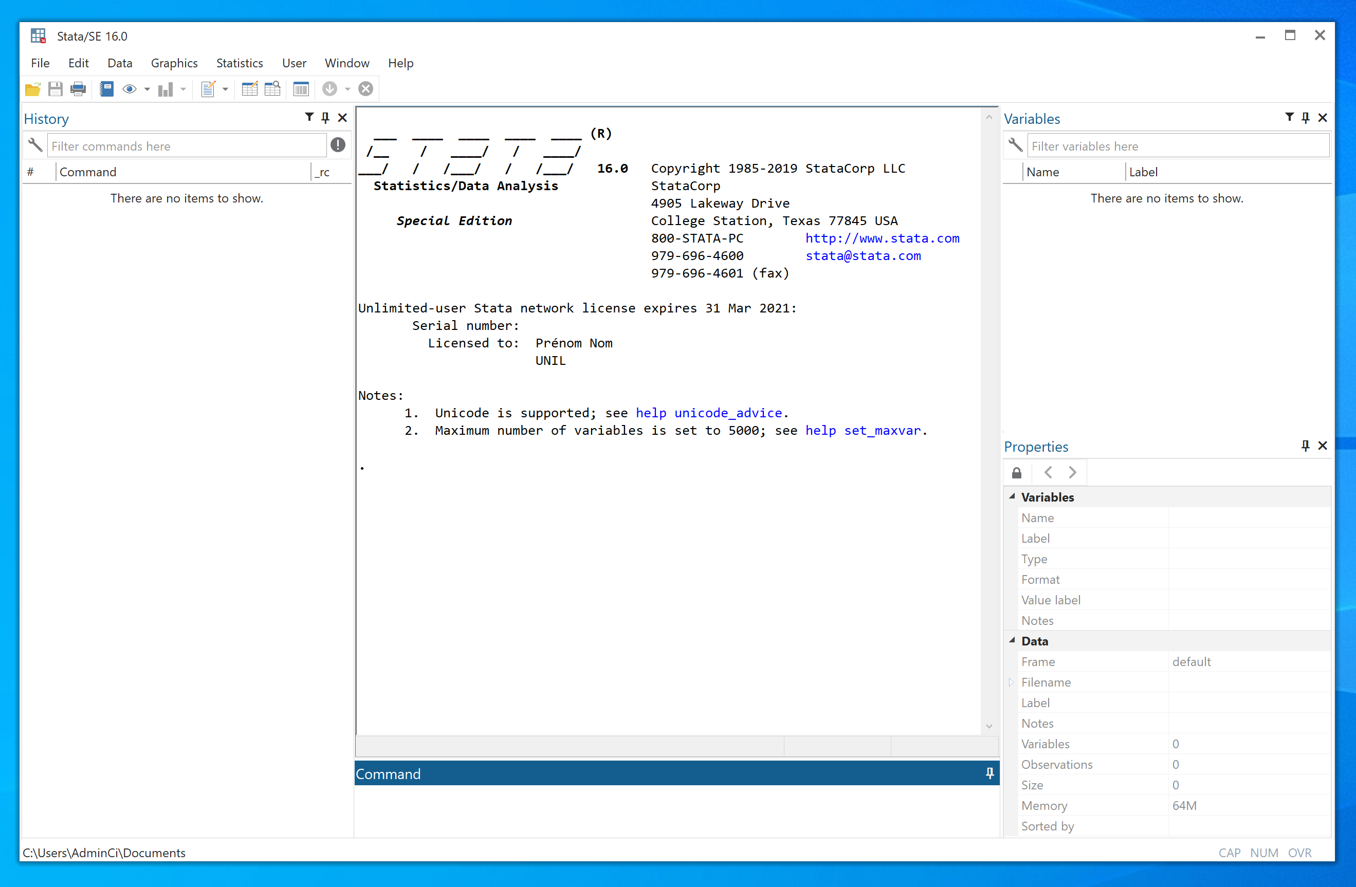Toggle the Properties panel lock icon
Image resolution: width=1356 pixels, height=887 pixels.
[1016, 473]
